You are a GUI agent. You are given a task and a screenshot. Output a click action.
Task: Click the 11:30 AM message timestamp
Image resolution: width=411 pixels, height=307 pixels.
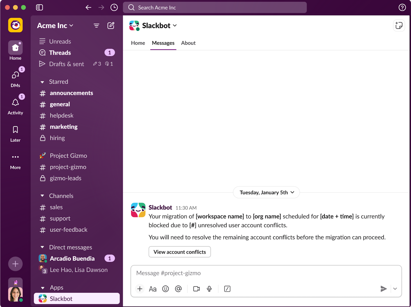186,208
